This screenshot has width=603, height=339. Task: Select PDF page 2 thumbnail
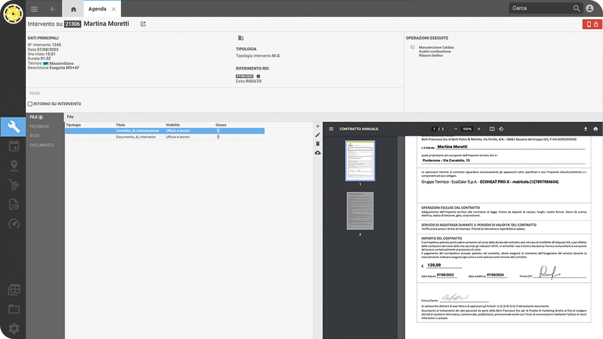tap(360, 211)
